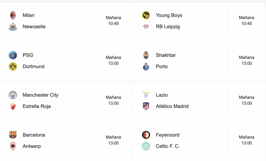This screenshot has height=161, width=266.
Task: Open the RB Leipzig team name
Action: pos(168,27)
